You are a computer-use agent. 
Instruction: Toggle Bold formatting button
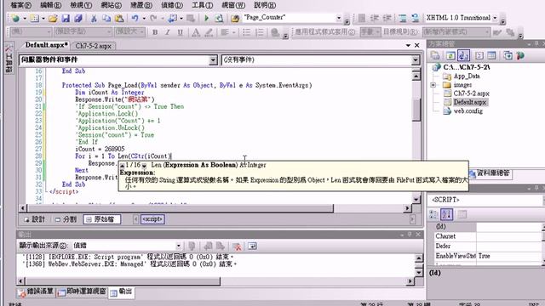click(155, 32)
